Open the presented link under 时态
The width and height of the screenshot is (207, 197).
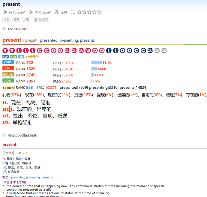18,177
